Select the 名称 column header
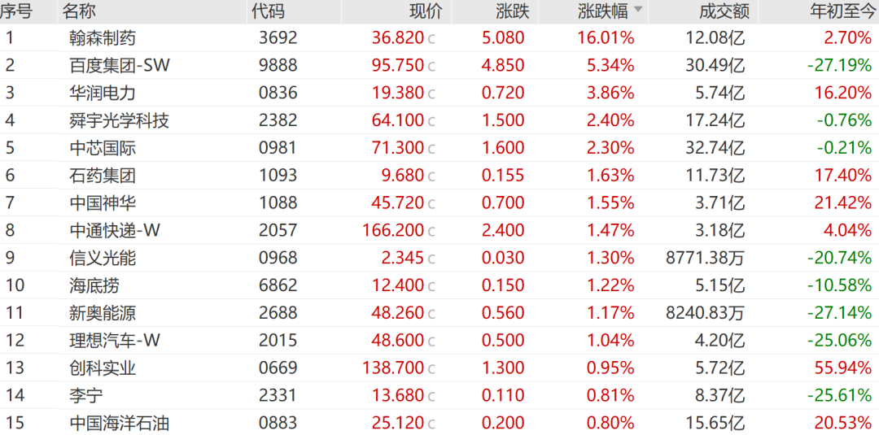The width and height of the screenshot is (879, 435). pyautogui.click(x=79, y=11)
